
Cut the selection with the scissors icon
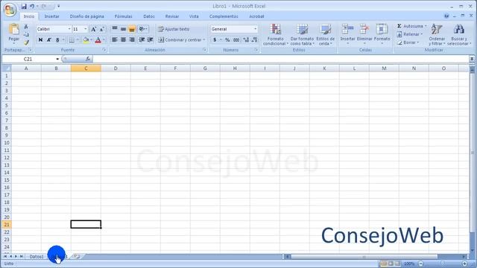[26, 27]
